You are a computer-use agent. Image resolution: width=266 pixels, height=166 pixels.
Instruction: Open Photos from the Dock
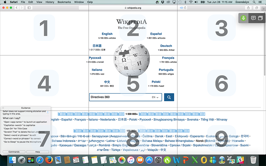122,160
